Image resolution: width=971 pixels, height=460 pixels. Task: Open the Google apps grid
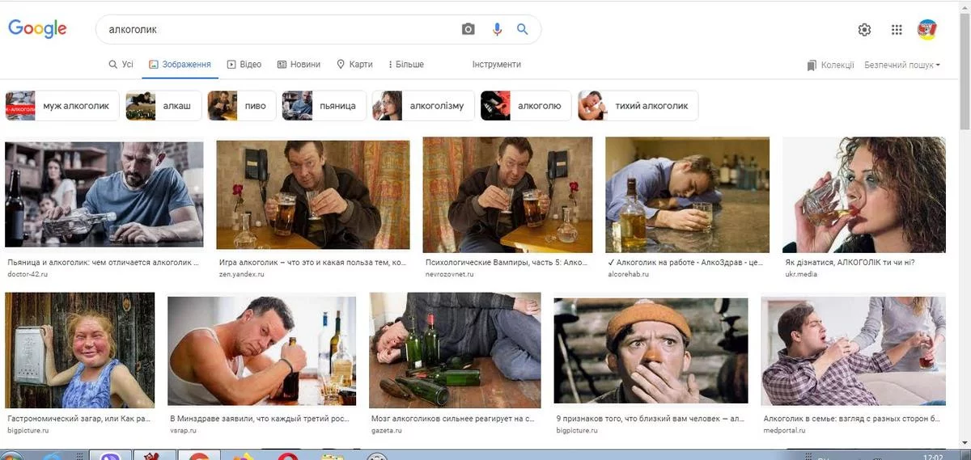point(897,30)
